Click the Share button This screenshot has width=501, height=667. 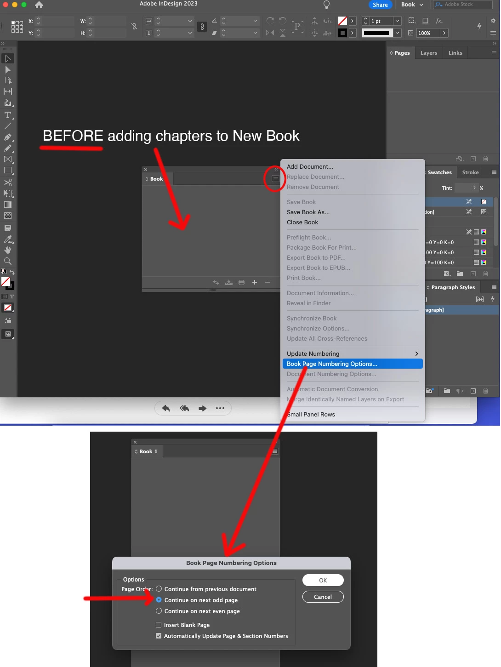(x=380, y=5)
